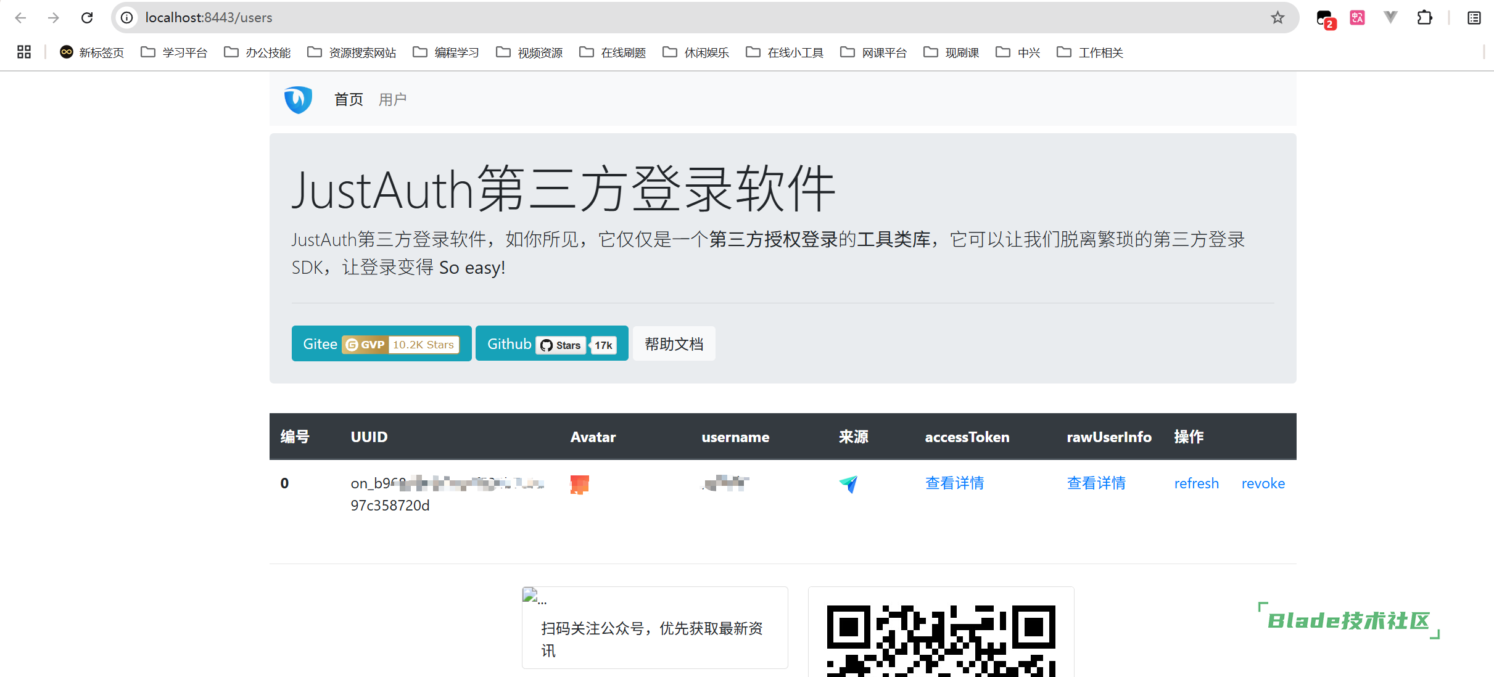The height and width of the screenshot is (677, 1494).
Task: Click the 扫码关注公众号 card text
Action: pos(652,639)
